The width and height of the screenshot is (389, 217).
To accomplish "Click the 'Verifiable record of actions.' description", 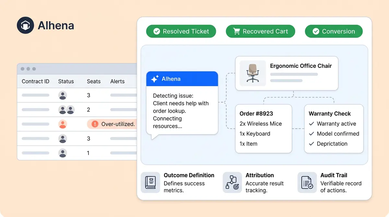I will pos(341,187).
